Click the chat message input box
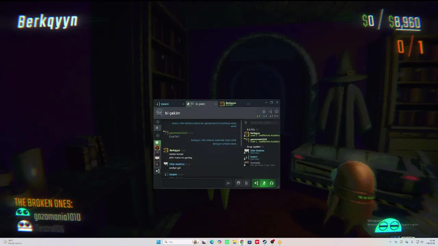Screen dimensions: 438x246 [x=193, y=183]
